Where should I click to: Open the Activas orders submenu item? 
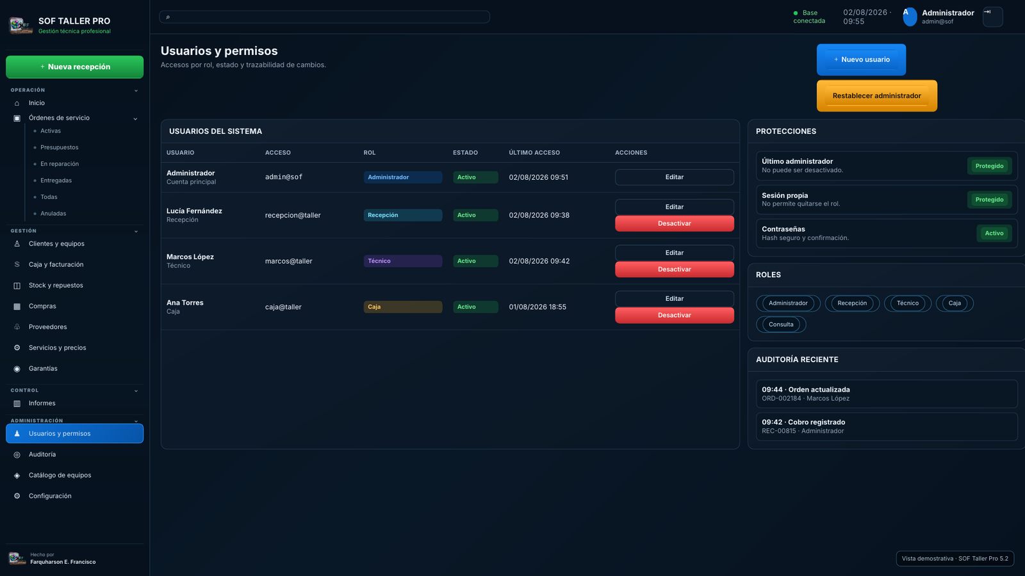(x=51, y=131)
